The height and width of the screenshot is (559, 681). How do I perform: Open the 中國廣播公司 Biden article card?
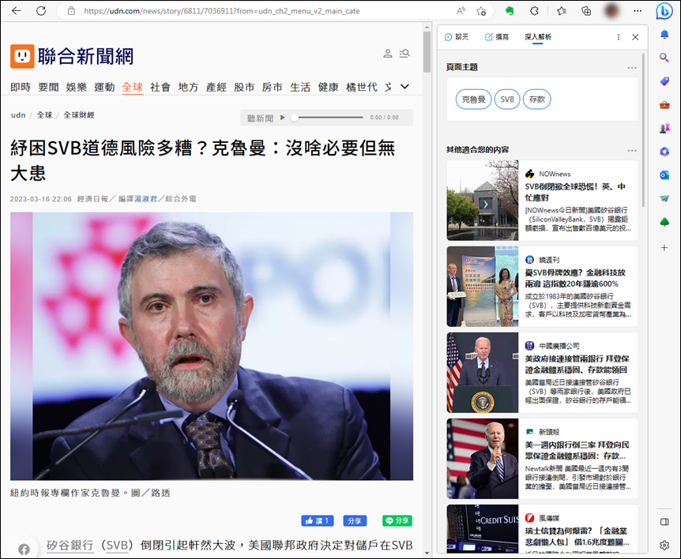(543, 373)
